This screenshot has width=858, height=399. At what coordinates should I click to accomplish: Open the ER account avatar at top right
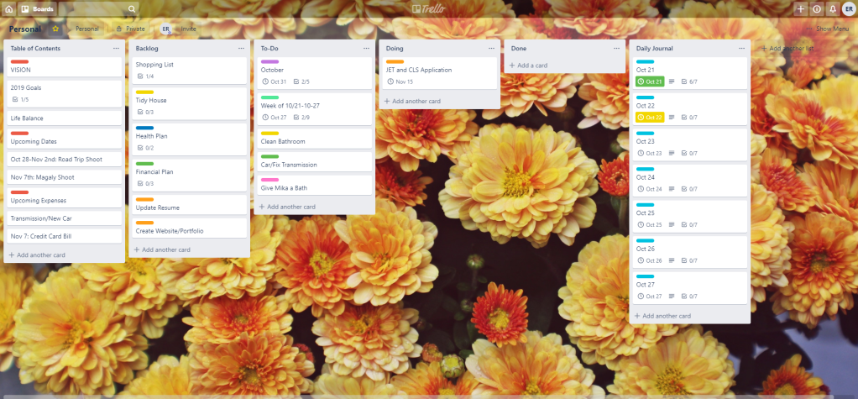[x=848, y=8]
